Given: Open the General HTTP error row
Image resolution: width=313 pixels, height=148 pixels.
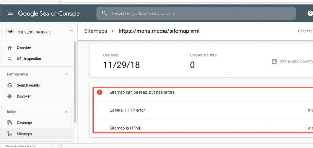Looking at the screenshot, I should [x=202, y=110].
